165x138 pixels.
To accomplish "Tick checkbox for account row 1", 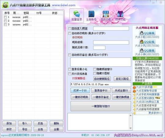I will 5,17.
